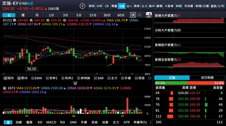Enable the EMA checkbox

(33, 78)
